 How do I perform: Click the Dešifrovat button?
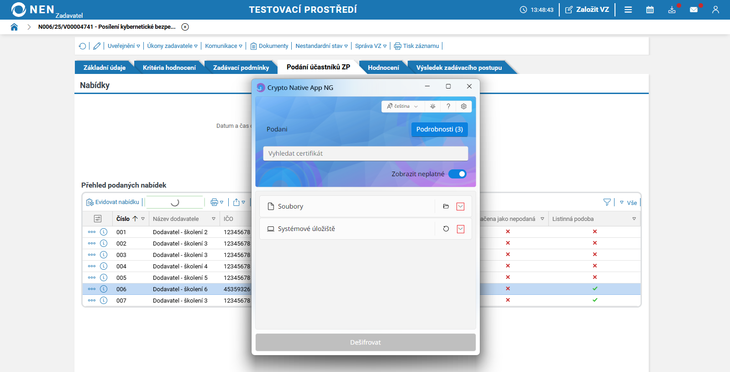tap(366, 342)
